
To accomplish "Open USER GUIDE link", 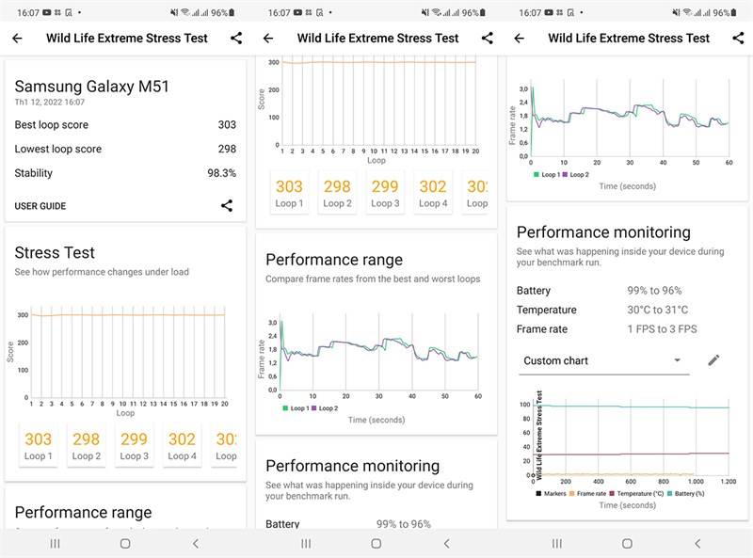I will 40,206.
